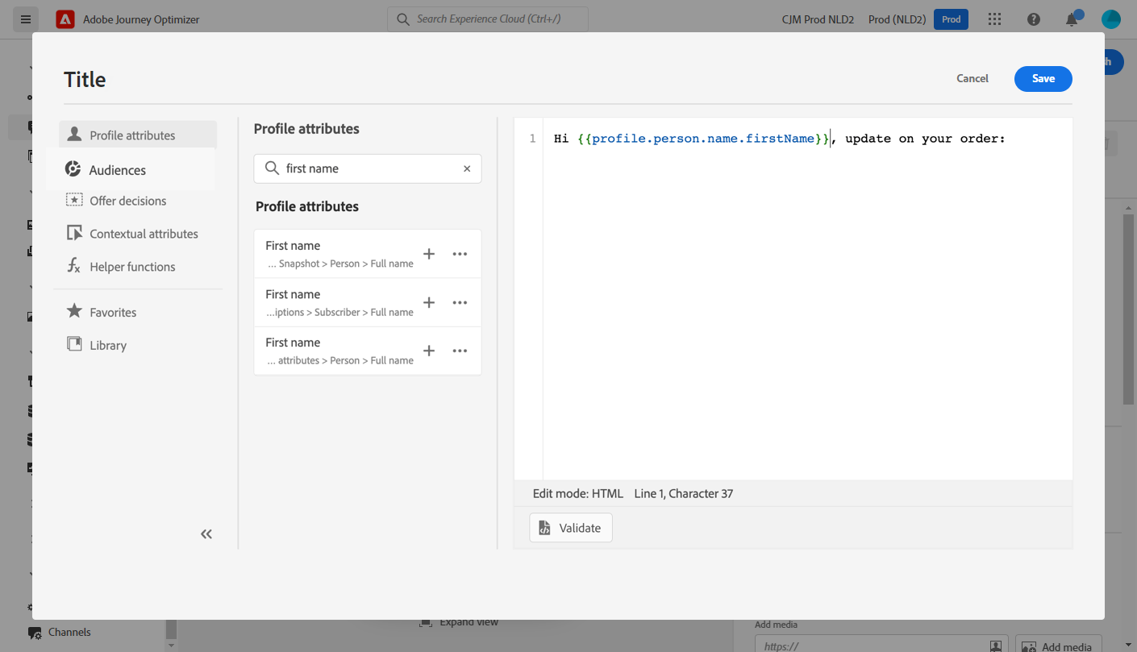Open more options for Subscriber First name
Viewport: 1137px width, 652px height.
tap(460, 302)
